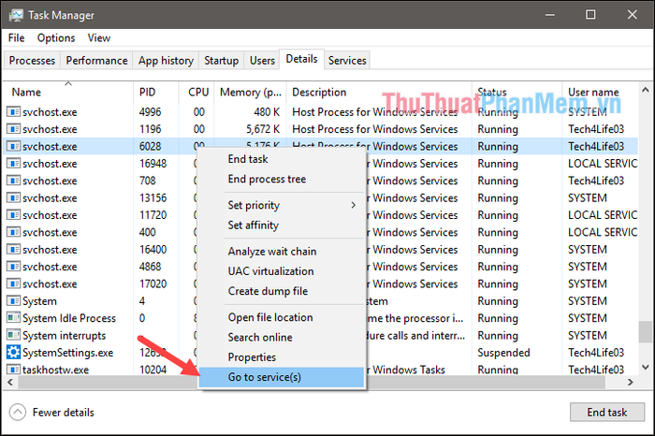Click the System interrupts icon

(x=13, y=335)
